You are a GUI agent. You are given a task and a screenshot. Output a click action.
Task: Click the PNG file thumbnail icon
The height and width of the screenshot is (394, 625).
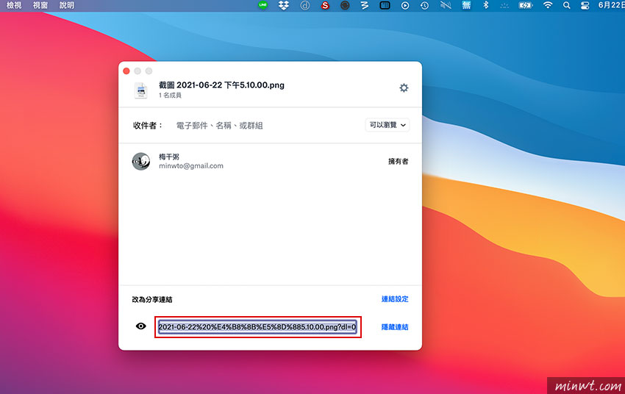pyautogui.click(x=140, y=90)
